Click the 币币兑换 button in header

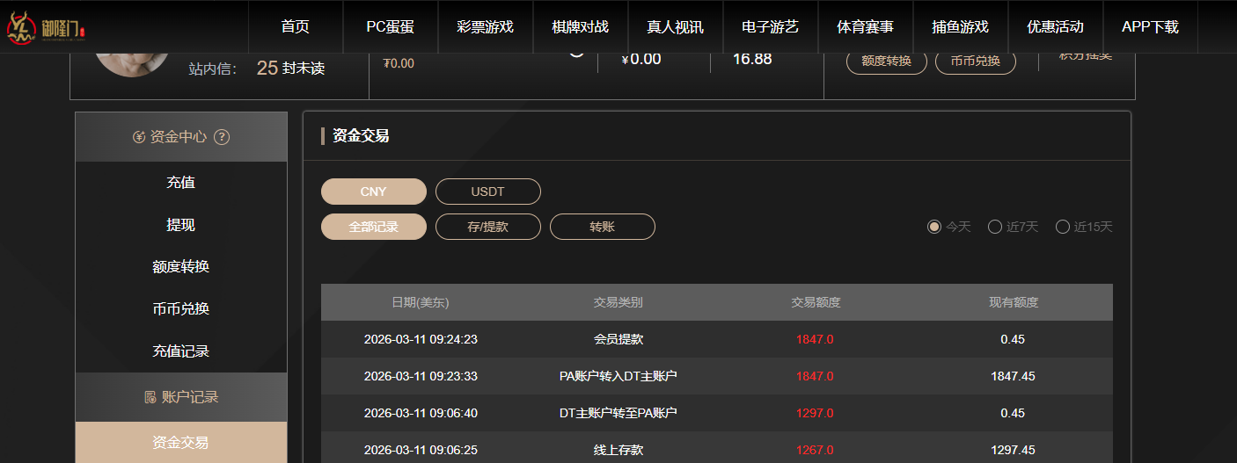tap(976, 61)
